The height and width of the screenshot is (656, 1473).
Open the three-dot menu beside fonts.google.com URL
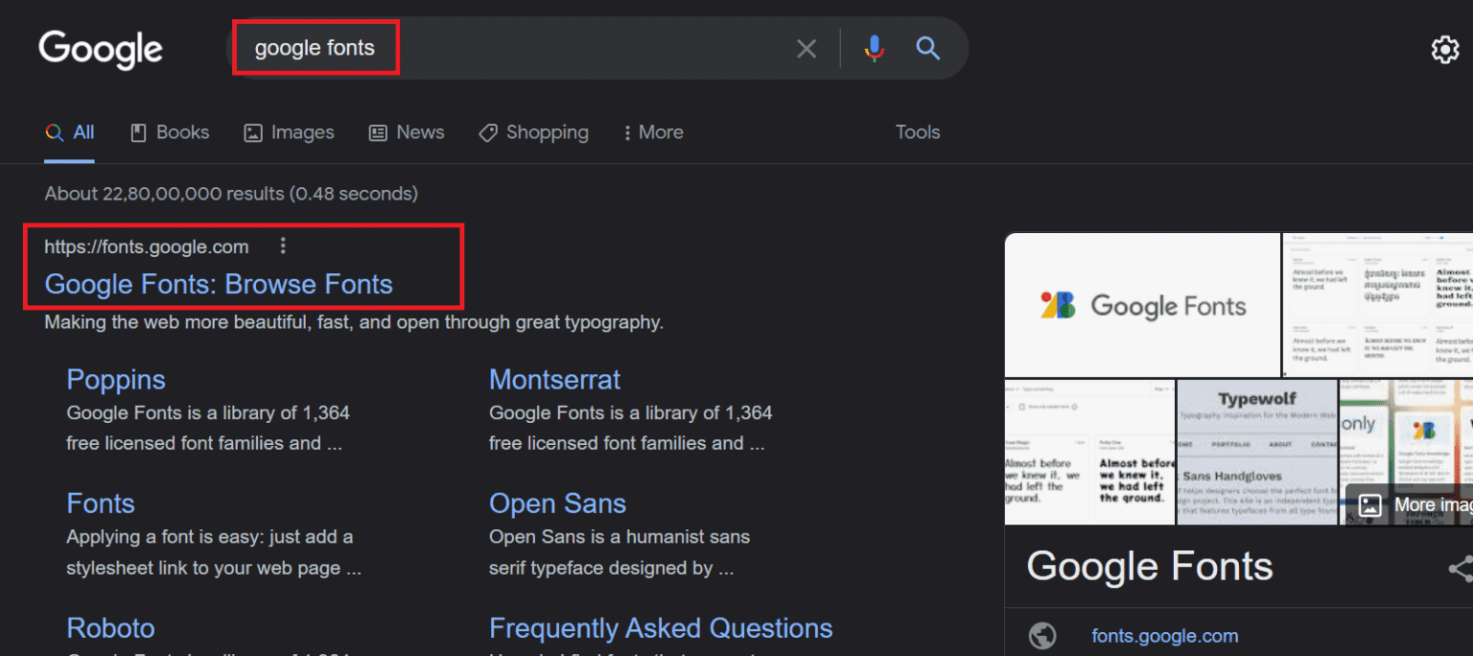pos(282,246)
